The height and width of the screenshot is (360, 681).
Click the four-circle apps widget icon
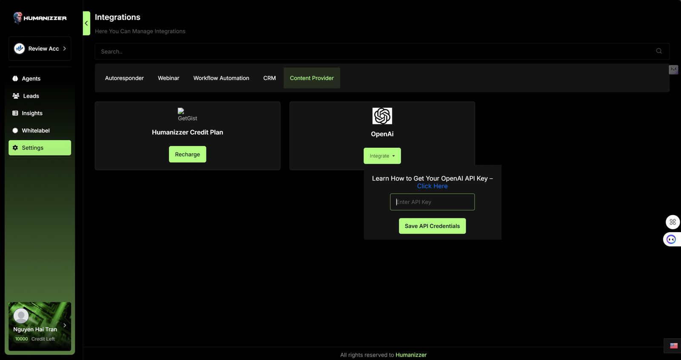[672, 222]
